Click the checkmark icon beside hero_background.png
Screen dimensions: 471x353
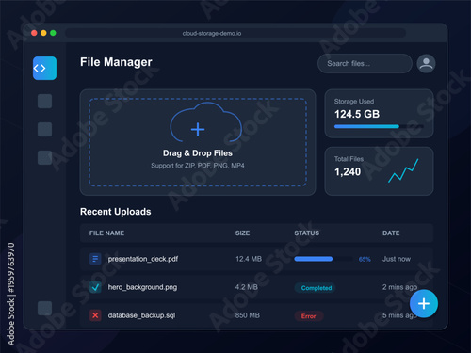95,287
